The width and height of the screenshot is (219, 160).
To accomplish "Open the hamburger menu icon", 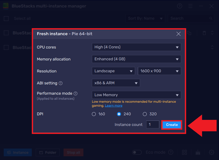I will (x=190, y=6).
